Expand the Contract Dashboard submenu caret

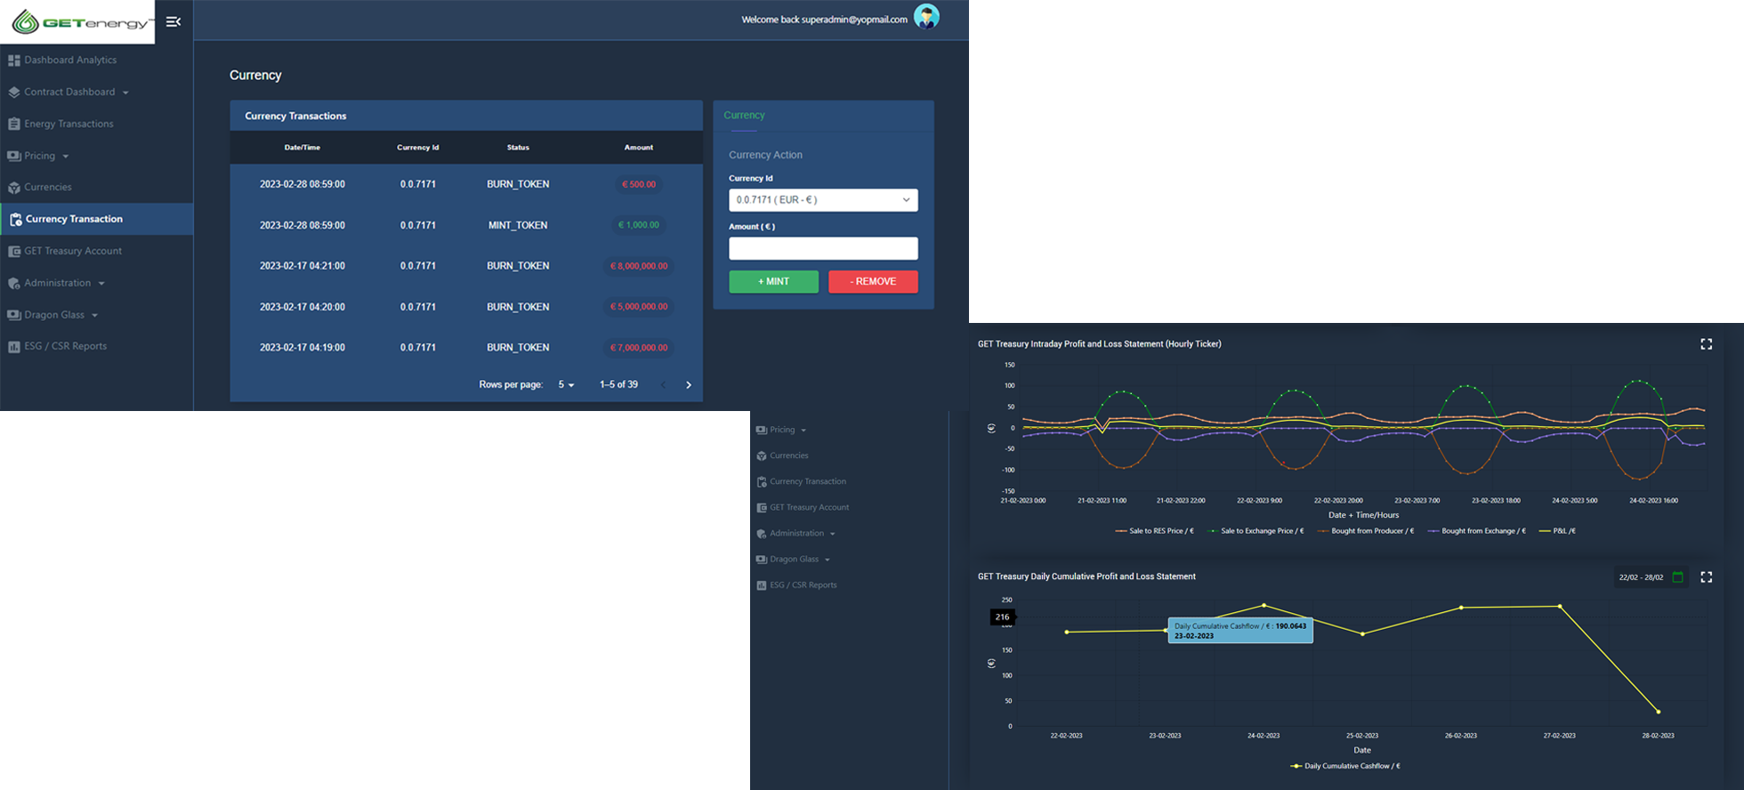[x=125, y=93]
